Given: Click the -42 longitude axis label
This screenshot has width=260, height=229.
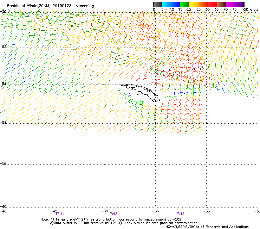Looking at the screenshot, I should pos(54,211).
